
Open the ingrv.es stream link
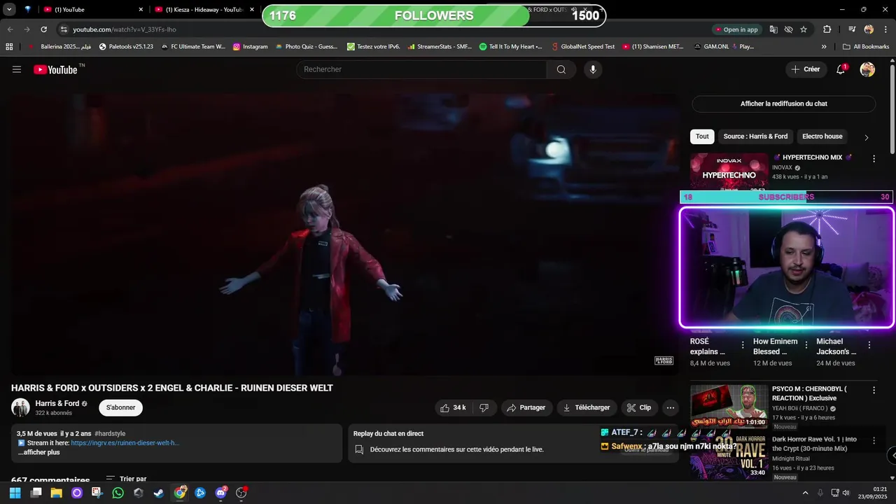pos(125,443)
